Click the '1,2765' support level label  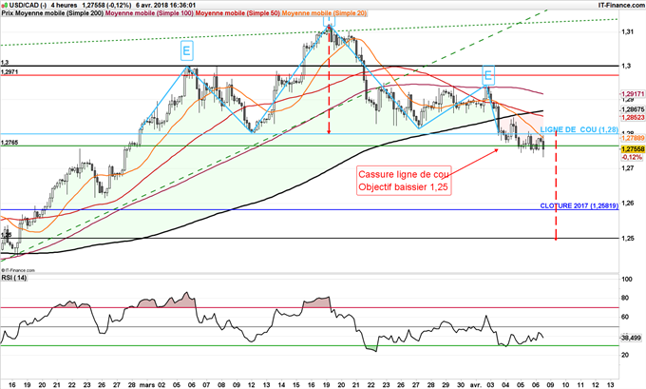pos(9,143)
